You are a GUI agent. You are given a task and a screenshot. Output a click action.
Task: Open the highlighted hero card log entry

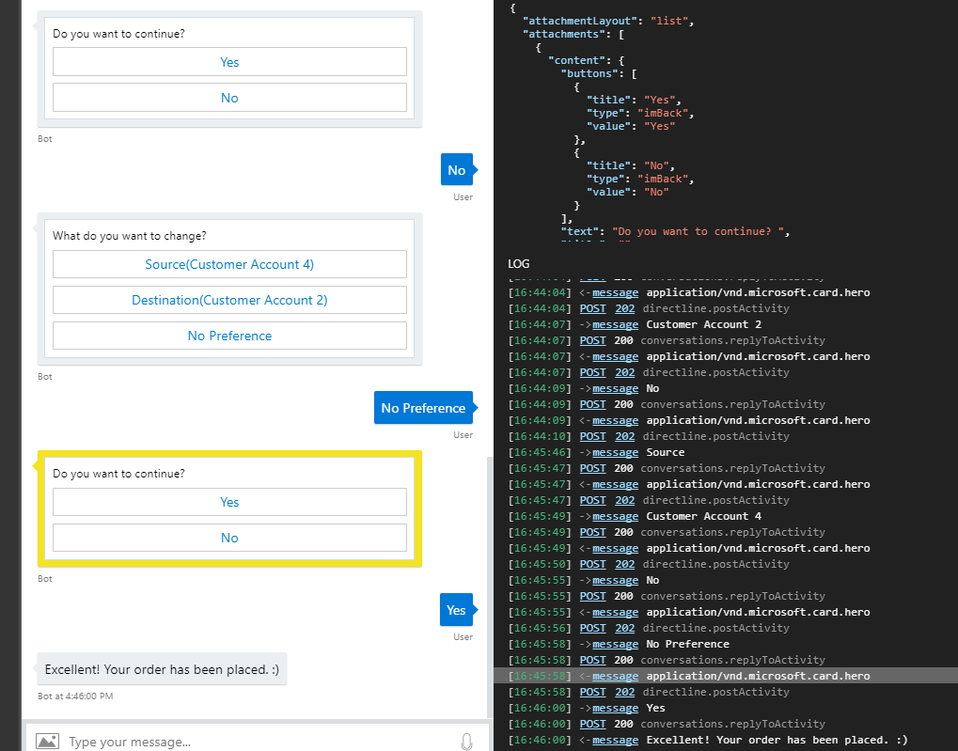tap(615, 675)
